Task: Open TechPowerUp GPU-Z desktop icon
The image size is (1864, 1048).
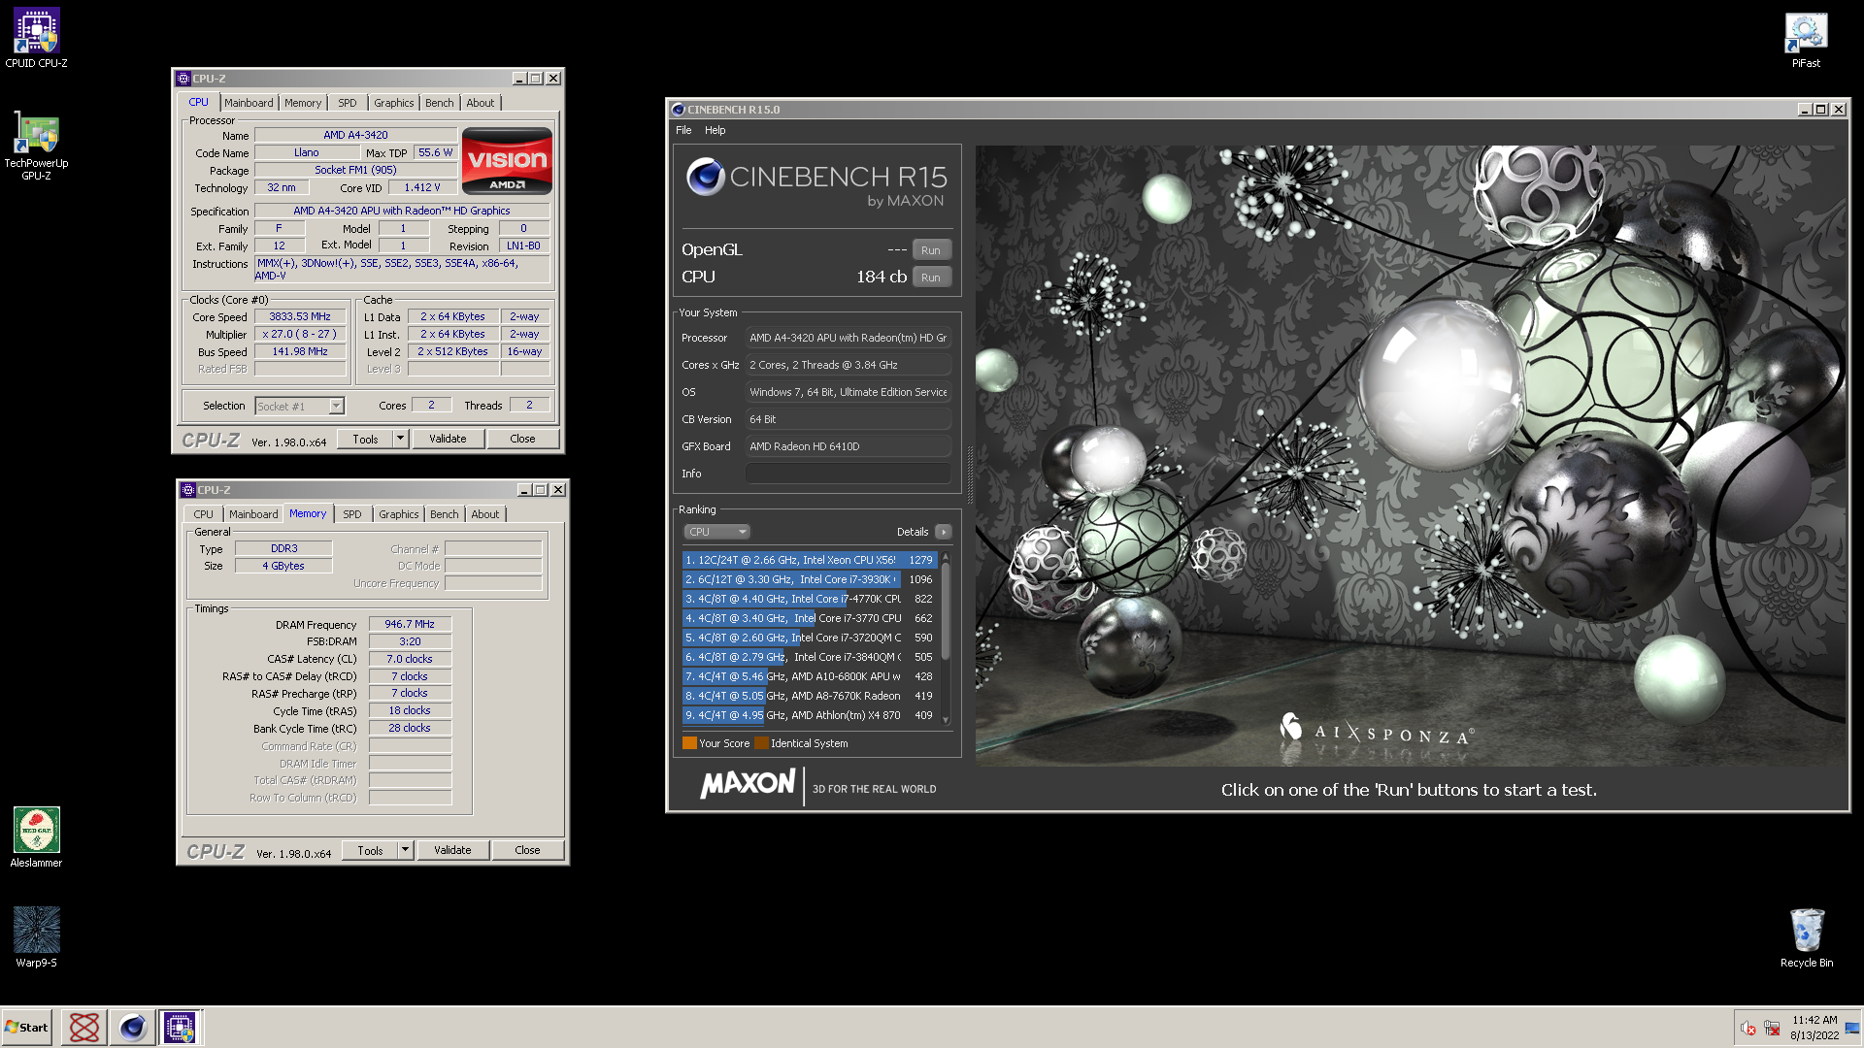Action: click(36, 146)
